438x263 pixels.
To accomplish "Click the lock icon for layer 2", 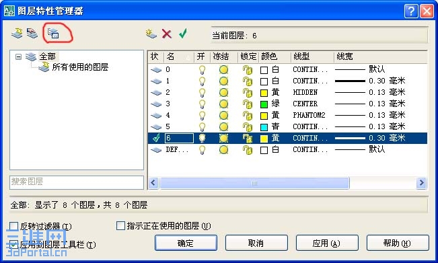I will coord(247,93).
